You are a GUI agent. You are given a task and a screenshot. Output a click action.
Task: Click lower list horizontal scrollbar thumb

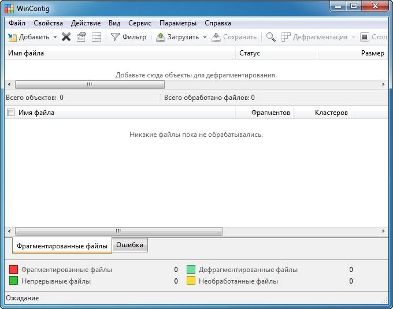[x=118, y=231]
